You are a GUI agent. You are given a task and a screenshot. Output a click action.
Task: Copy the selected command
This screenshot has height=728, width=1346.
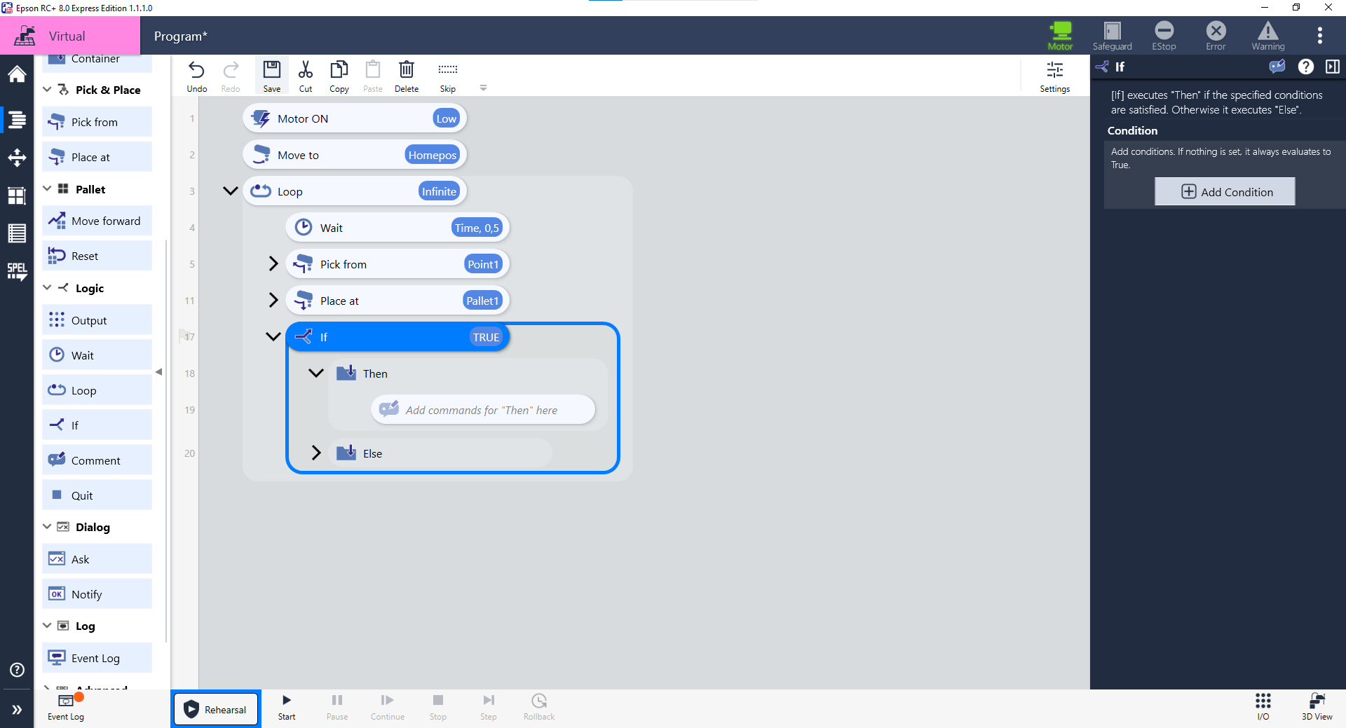(339, 76)
